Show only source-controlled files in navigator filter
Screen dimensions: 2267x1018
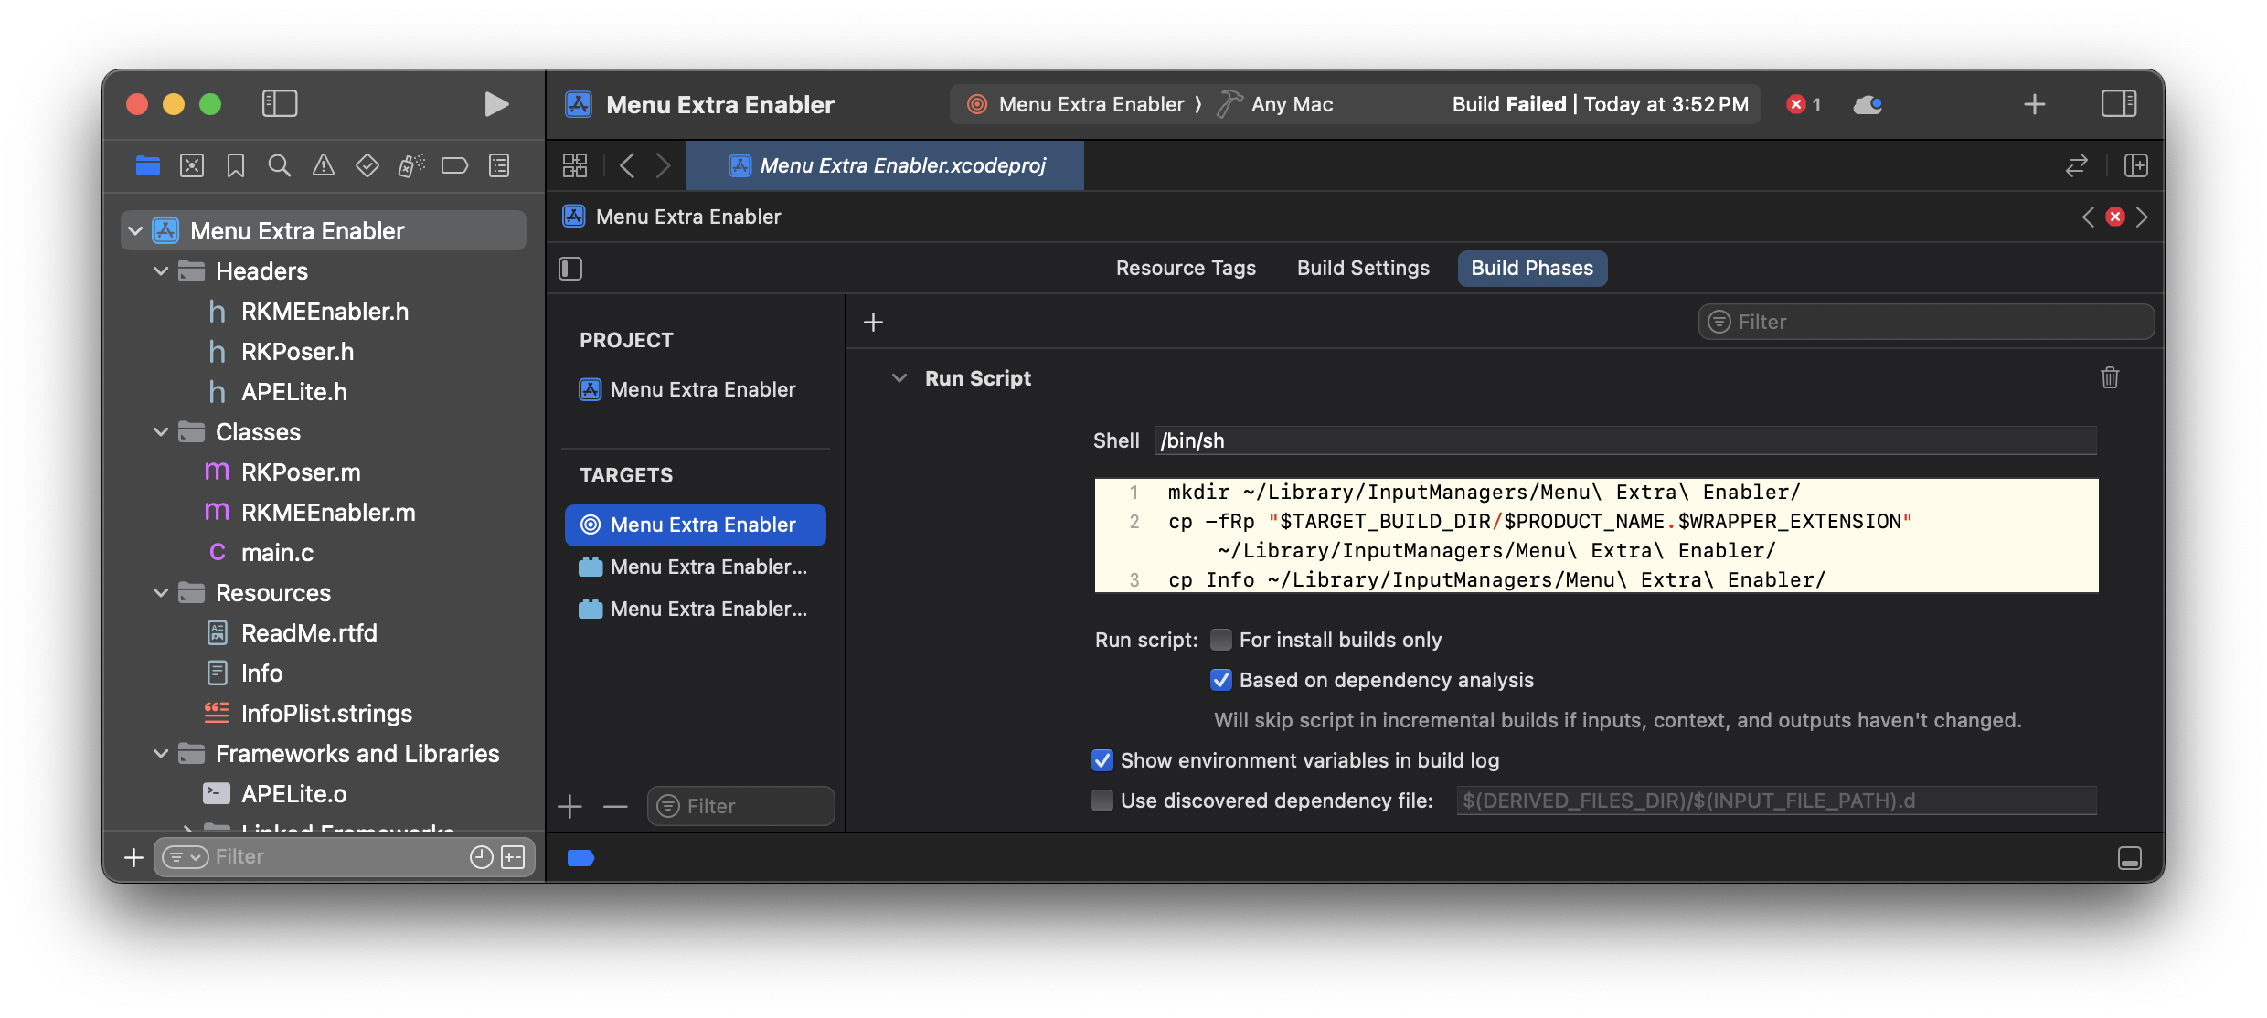[514, 856]
